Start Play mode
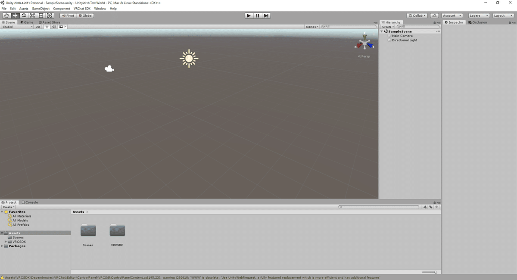Screen dimensions: 517x280 point(249,16)
